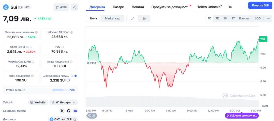Click the Покупка SUI button

click(x=260, y=5)
